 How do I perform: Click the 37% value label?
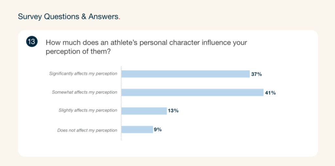(x=256, y=74)
